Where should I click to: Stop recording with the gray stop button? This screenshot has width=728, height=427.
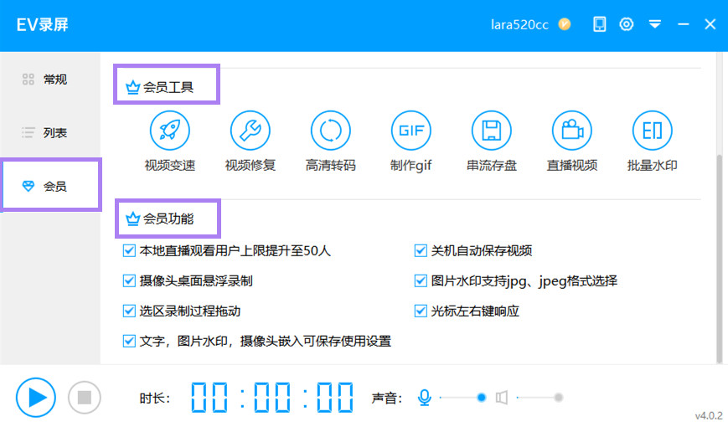coord(84,398)
